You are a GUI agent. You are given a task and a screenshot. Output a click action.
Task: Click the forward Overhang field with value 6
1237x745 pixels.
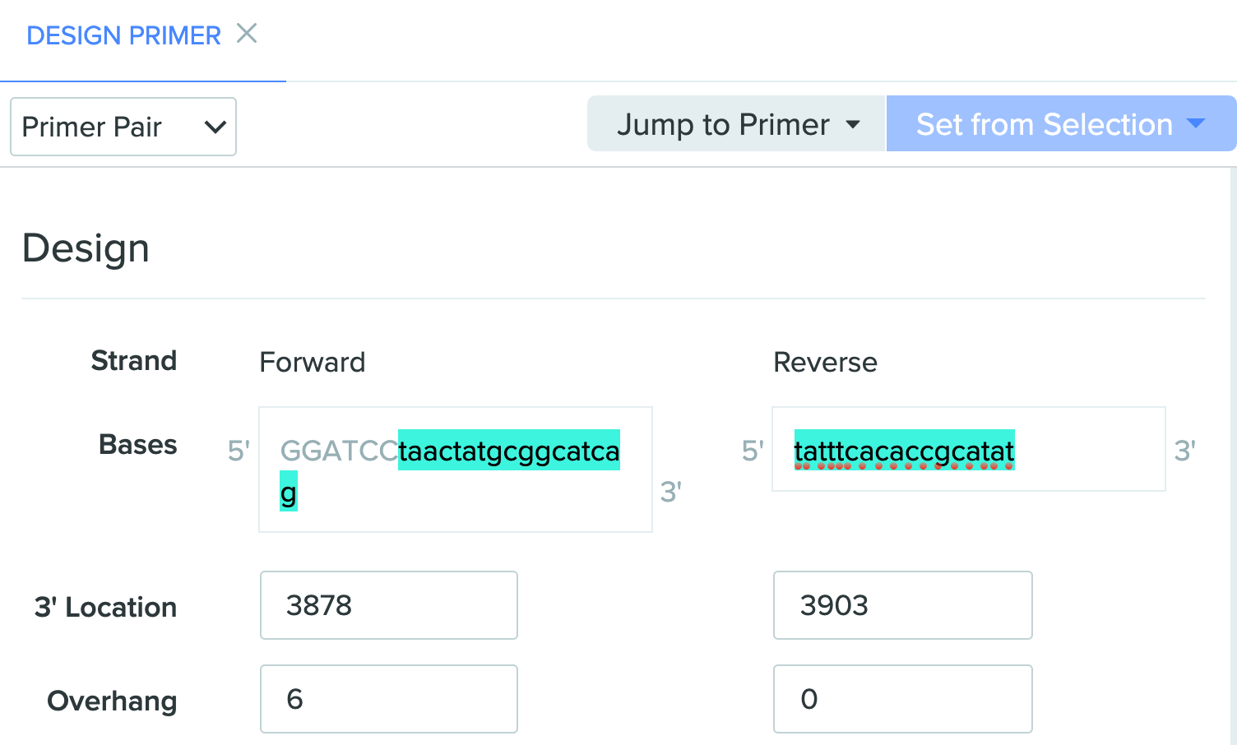pos(388,699)
